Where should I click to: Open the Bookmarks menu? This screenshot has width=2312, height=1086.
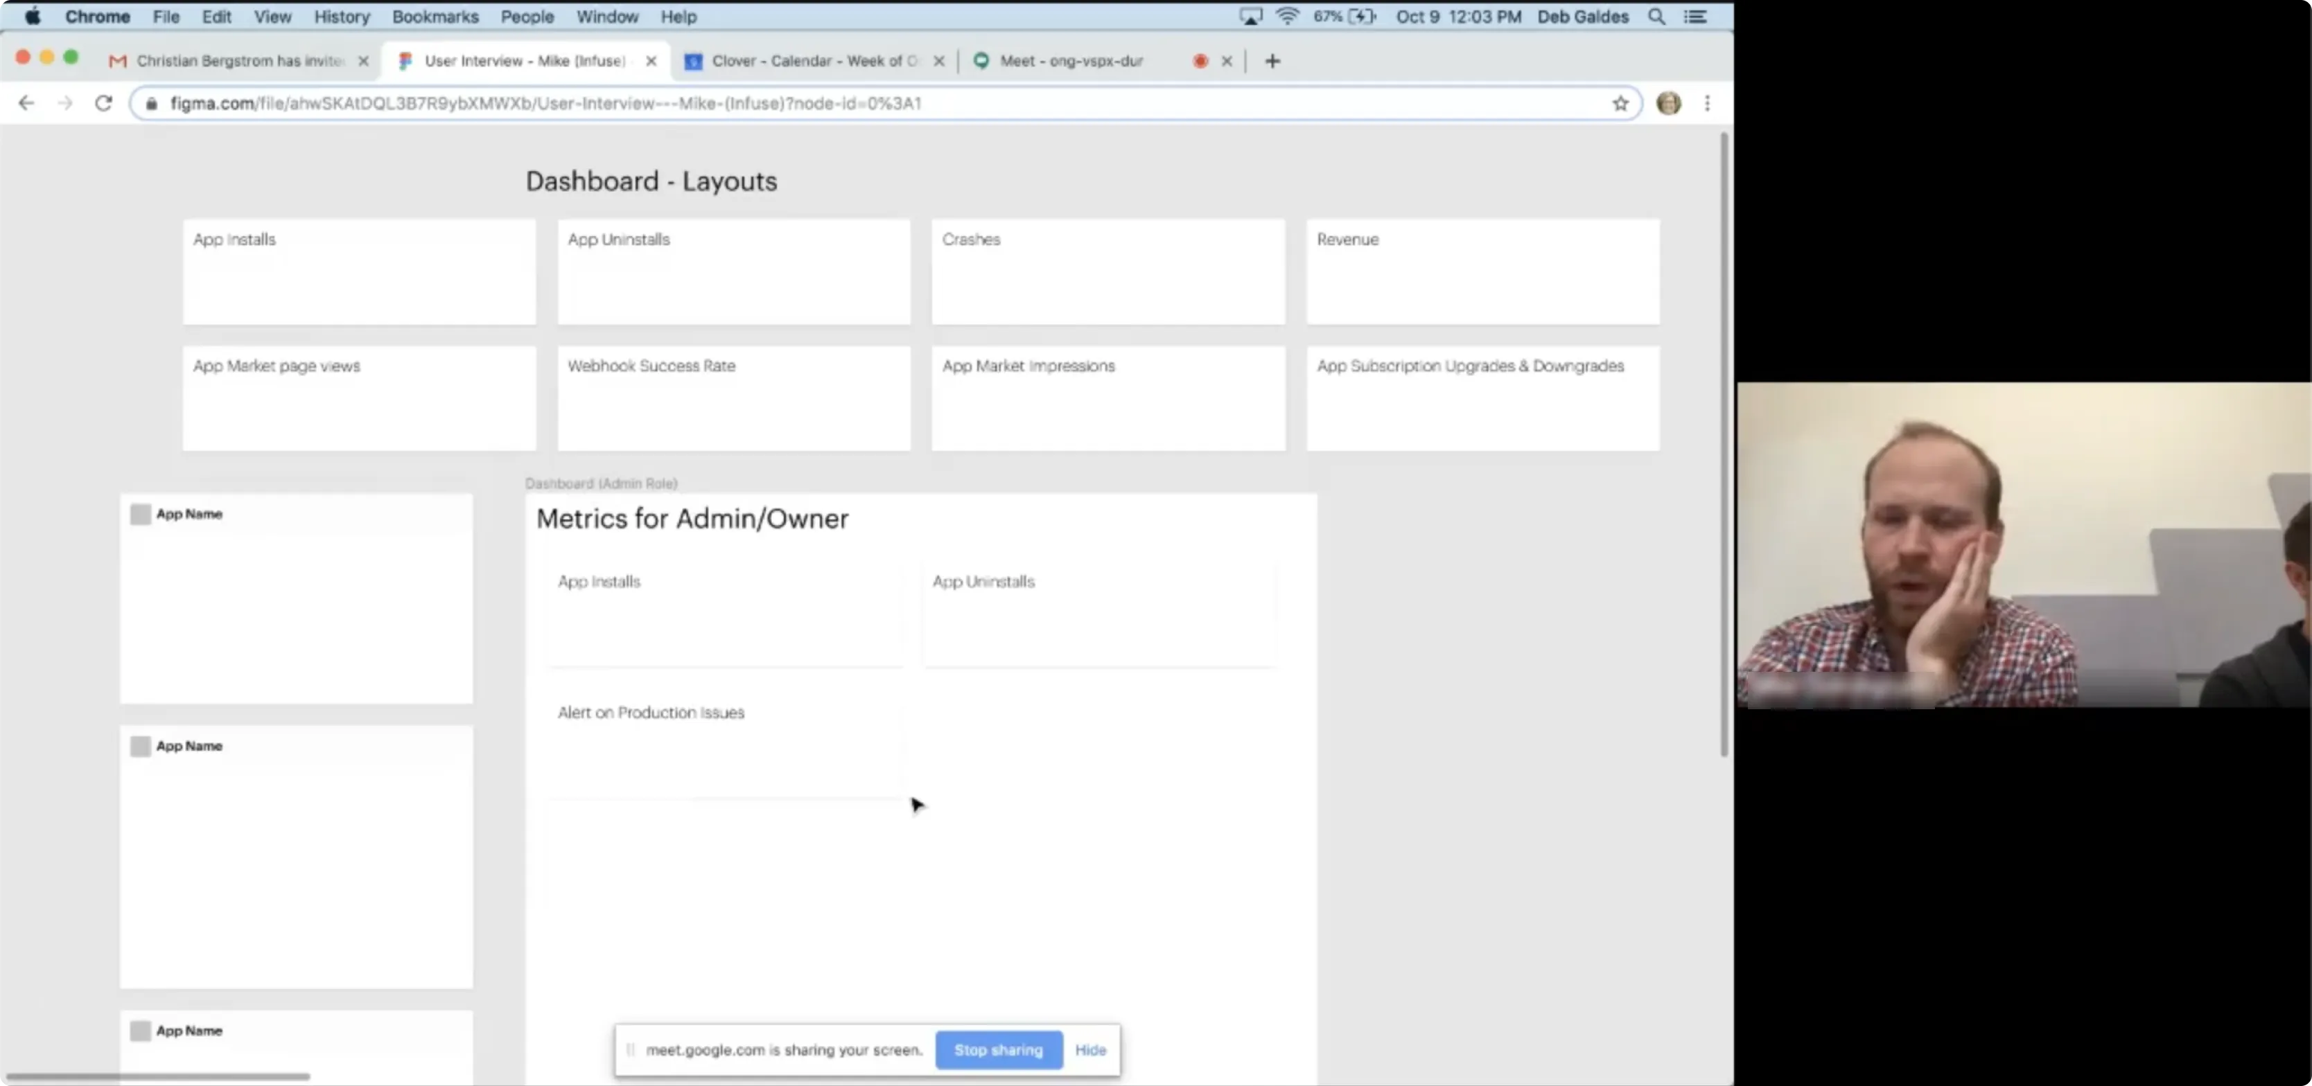click(435, 16)
